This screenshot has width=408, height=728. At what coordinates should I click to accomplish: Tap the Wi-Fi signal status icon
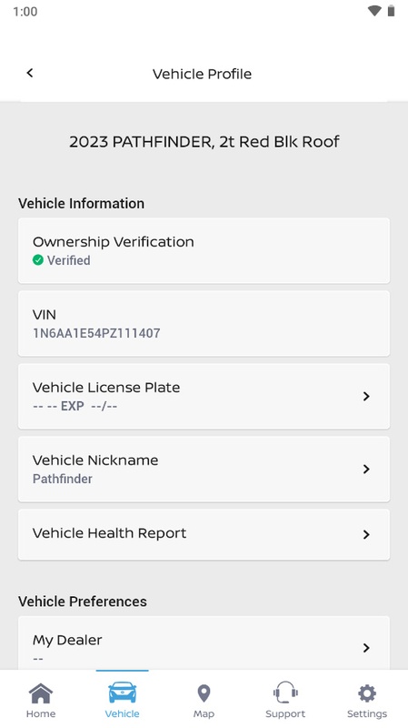pos(374,11)
